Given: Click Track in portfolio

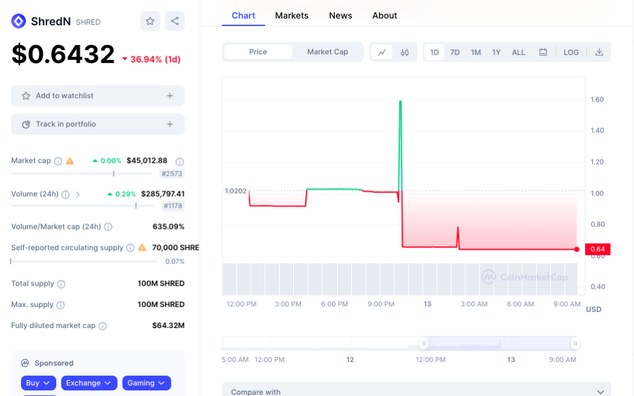Looking at the screenshot, I should (x=97, y=124).
